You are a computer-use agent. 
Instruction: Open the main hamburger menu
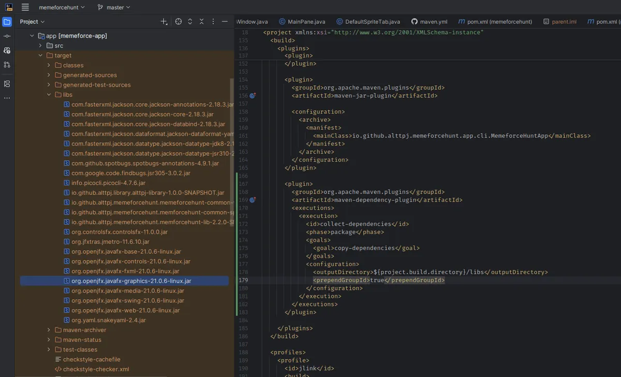coord(25,7)
